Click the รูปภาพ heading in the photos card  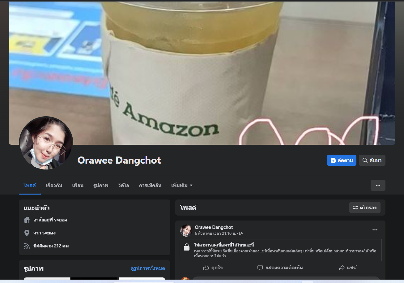pyautogui.click(x=34, y=268)
